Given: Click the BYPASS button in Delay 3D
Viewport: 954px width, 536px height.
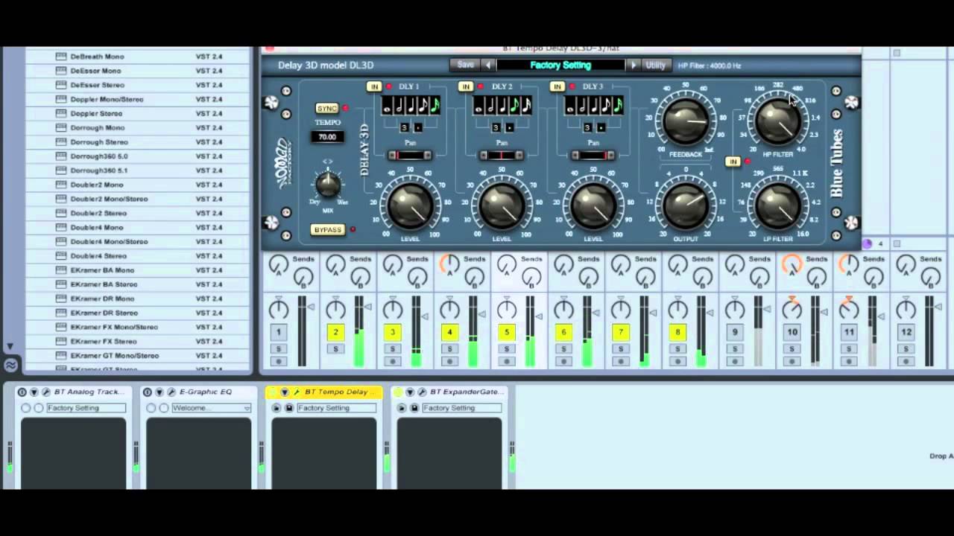Looking at the screenshot, I should 328,230.
